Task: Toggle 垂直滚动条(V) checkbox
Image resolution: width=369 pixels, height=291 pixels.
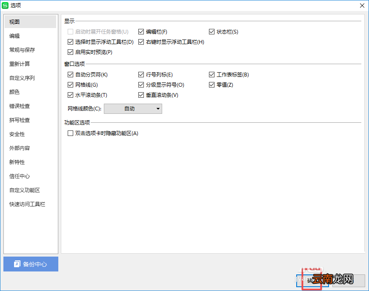Action: [141, 95]
